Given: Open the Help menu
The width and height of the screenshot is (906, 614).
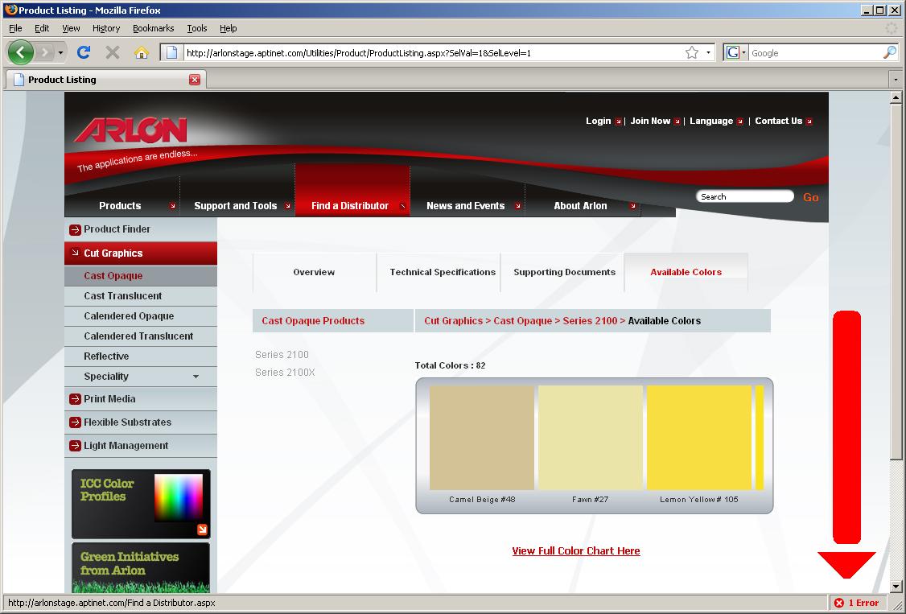Looking at the screenshot, I should pos(229,28).
